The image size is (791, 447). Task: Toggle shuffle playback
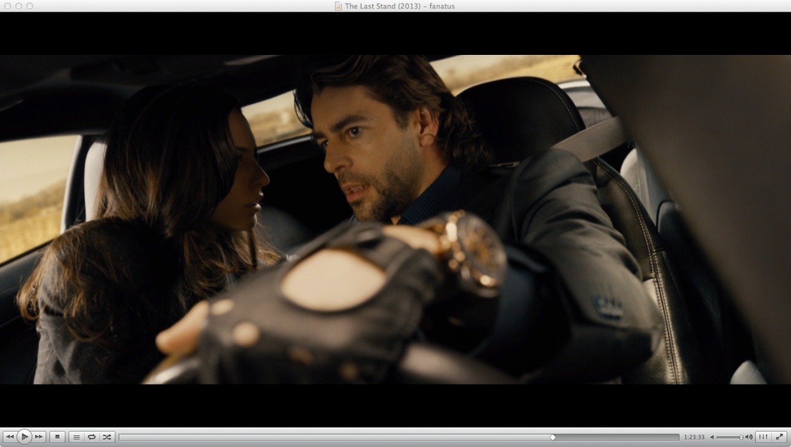[x=107, y=437]
